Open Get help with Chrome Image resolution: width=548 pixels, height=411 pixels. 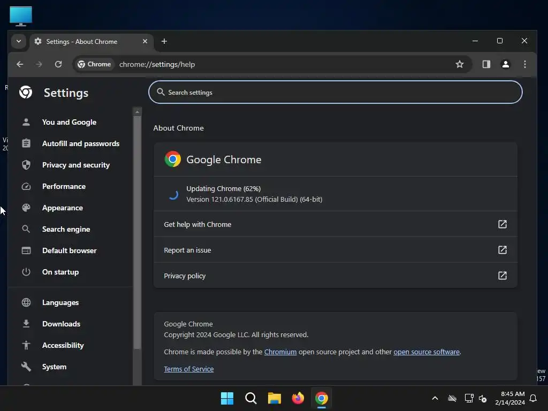pyautogui.click(x=335, y=224)
